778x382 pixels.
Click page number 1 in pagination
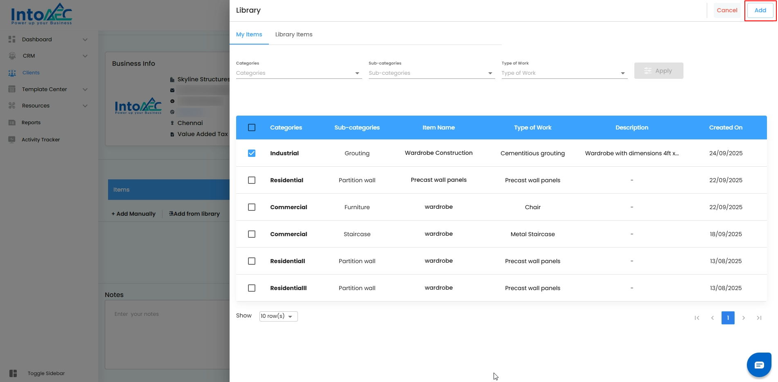[728, 318]
